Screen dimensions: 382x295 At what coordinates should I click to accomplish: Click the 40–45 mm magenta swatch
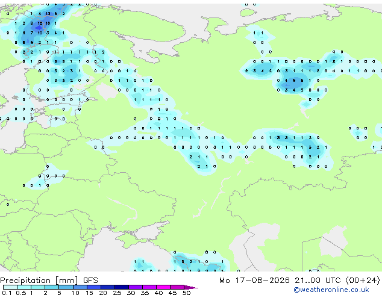click(163, 287)
